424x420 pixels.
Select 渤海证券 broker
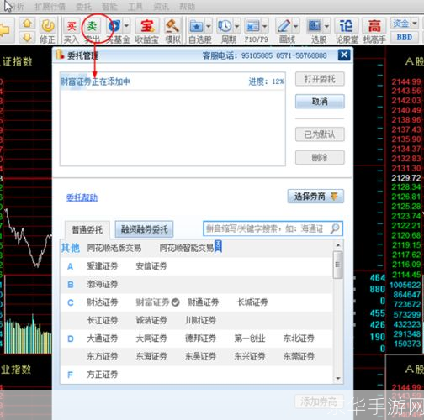click(x=103, y=285)
